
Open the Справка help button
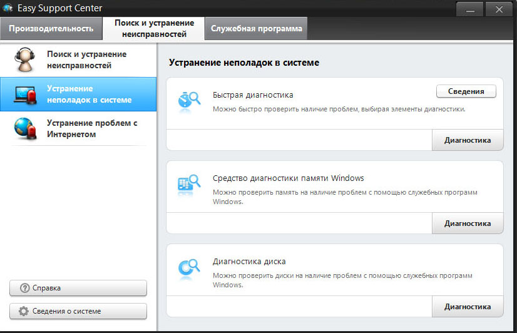(78, 288)
